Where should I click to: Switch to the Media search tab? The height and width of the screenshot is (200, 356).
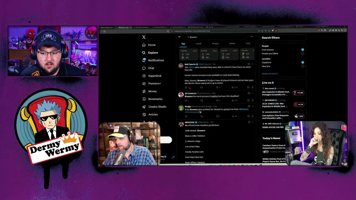tap(232, 44)
